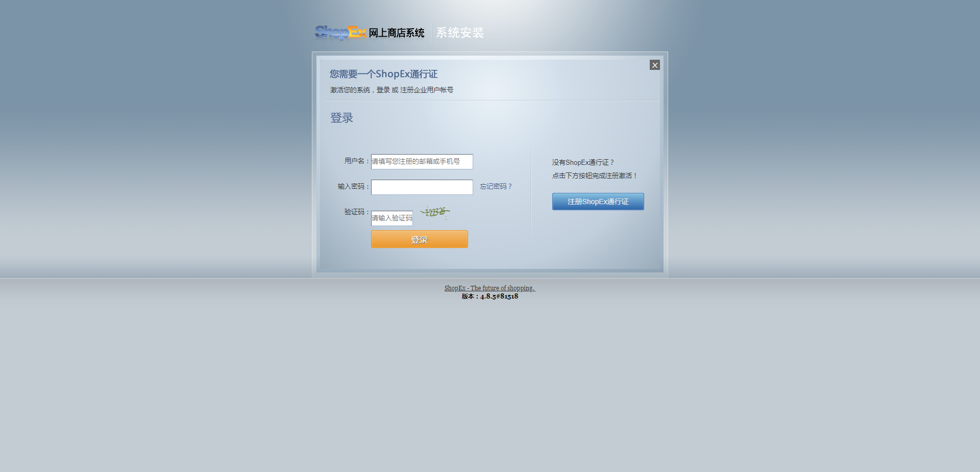The height and width of the screenshot is (472, 980).
Task: Click the 用户名 label
Action: pos(357,161)
